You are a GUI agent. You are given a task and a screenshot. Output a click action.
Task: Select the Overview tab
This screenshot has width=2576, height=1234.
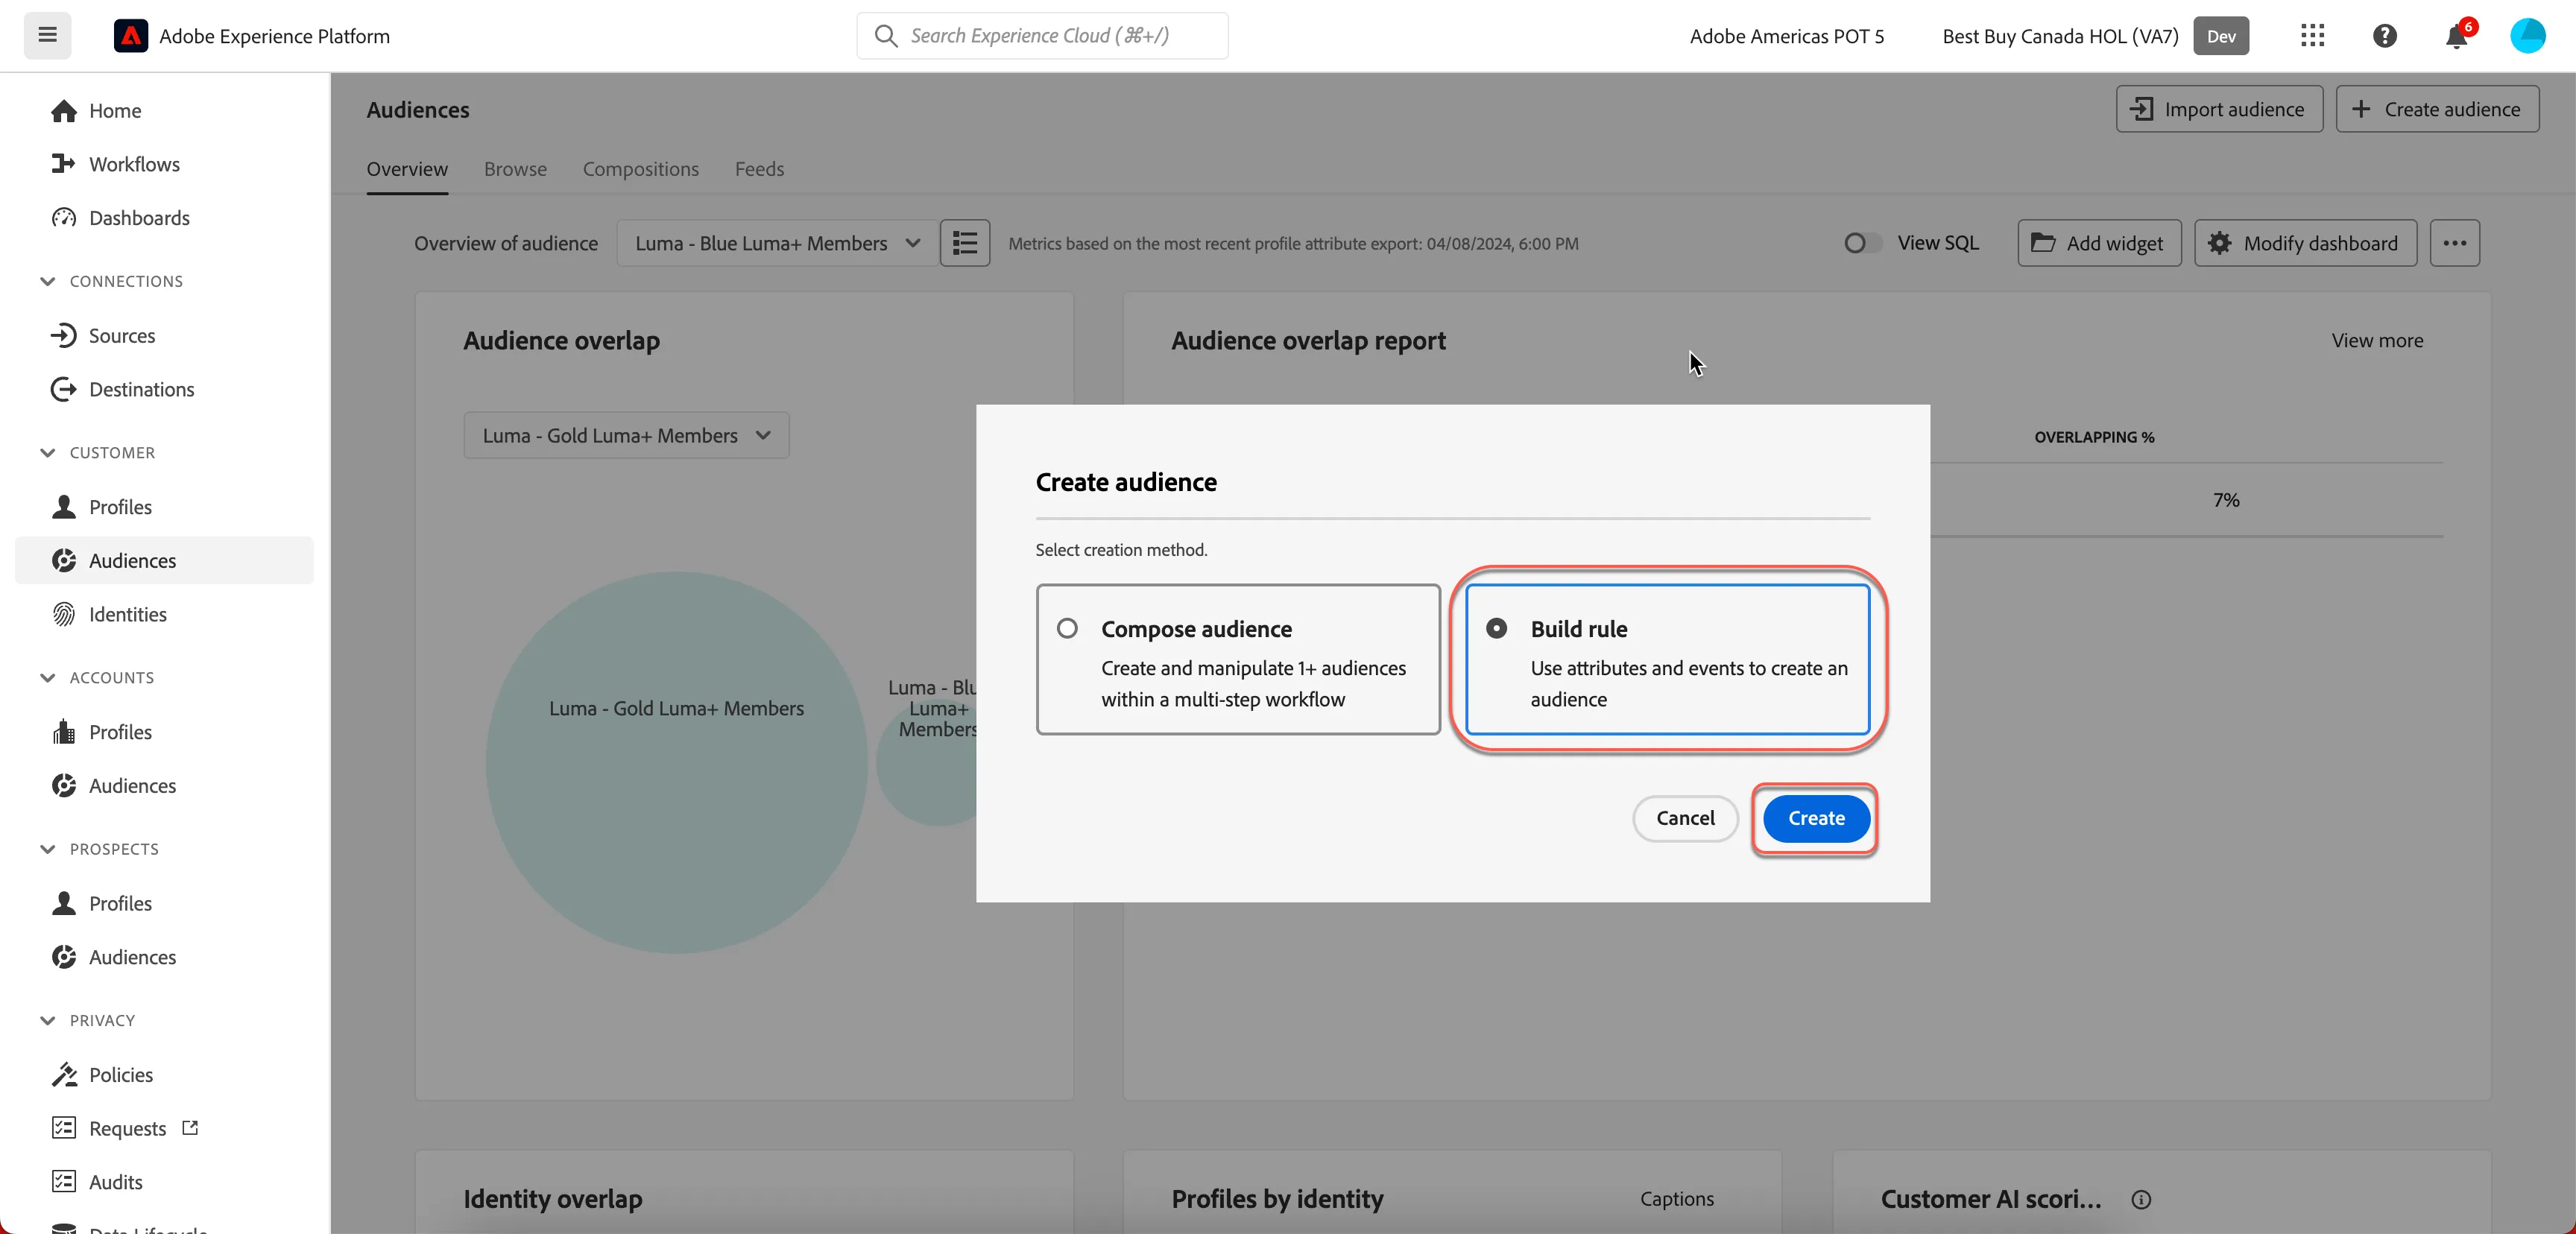point(407,169)
